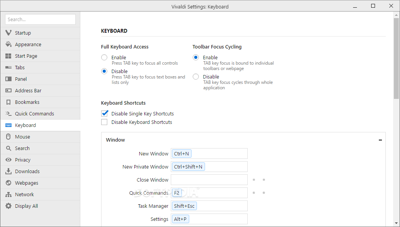Image resolution: width=400 pixels, height=227 pixels.
Task: Click the Display All label
Action: coord(27,206)
